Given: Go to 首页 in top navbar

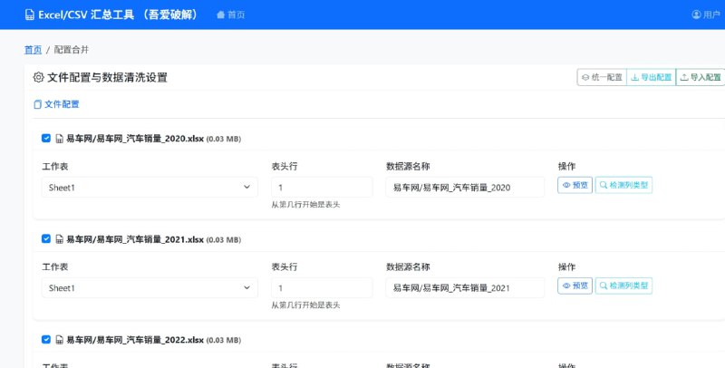Looking at the screenshot, I should coord(231,15).
